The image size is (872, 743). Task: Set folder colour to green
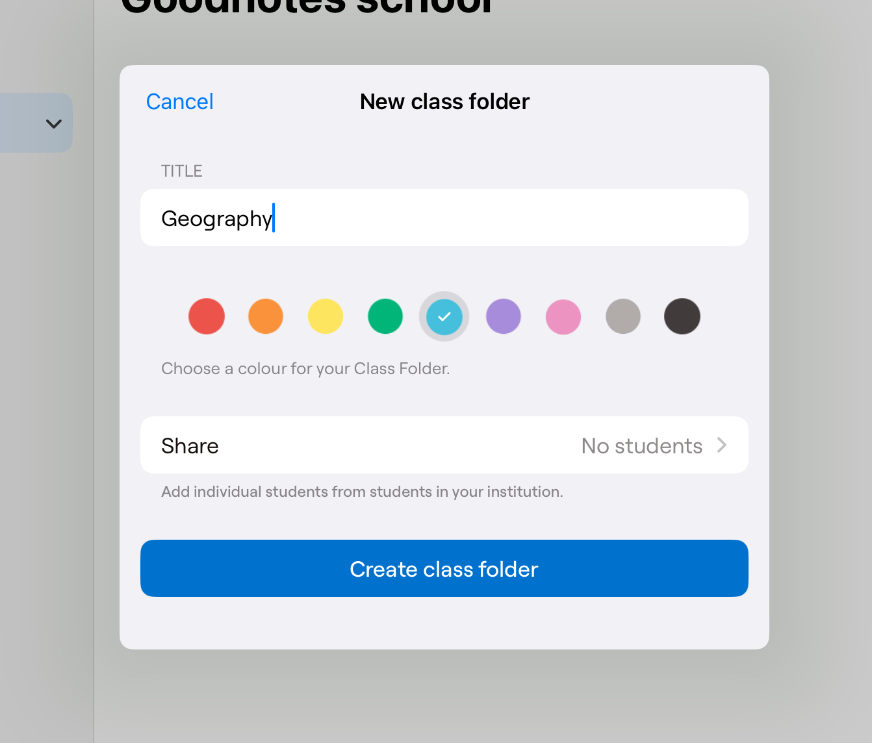coord(385,316)
